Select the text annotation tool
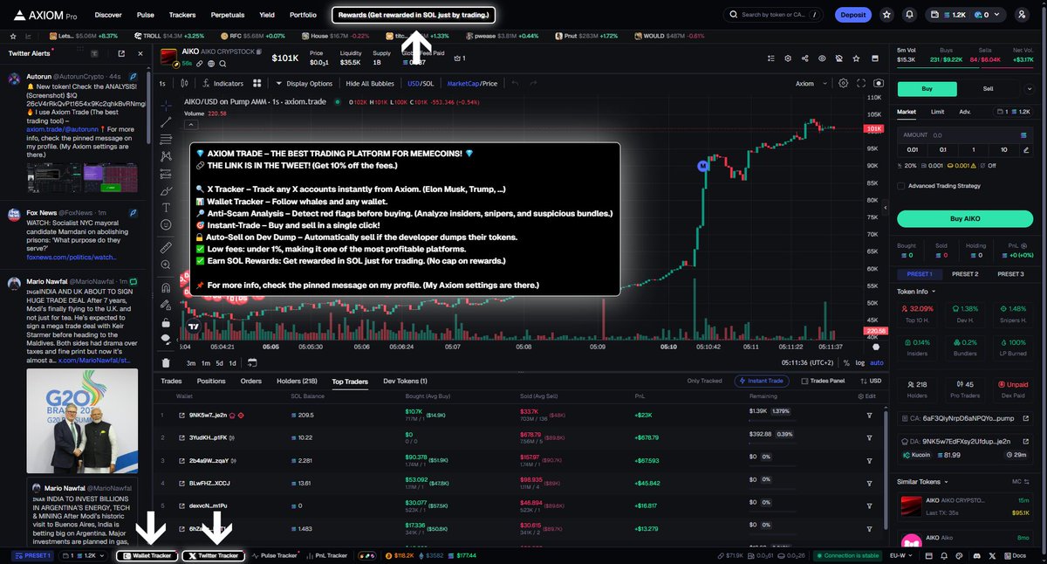The height and width of the screenshot is (564, 1047). 166,207
